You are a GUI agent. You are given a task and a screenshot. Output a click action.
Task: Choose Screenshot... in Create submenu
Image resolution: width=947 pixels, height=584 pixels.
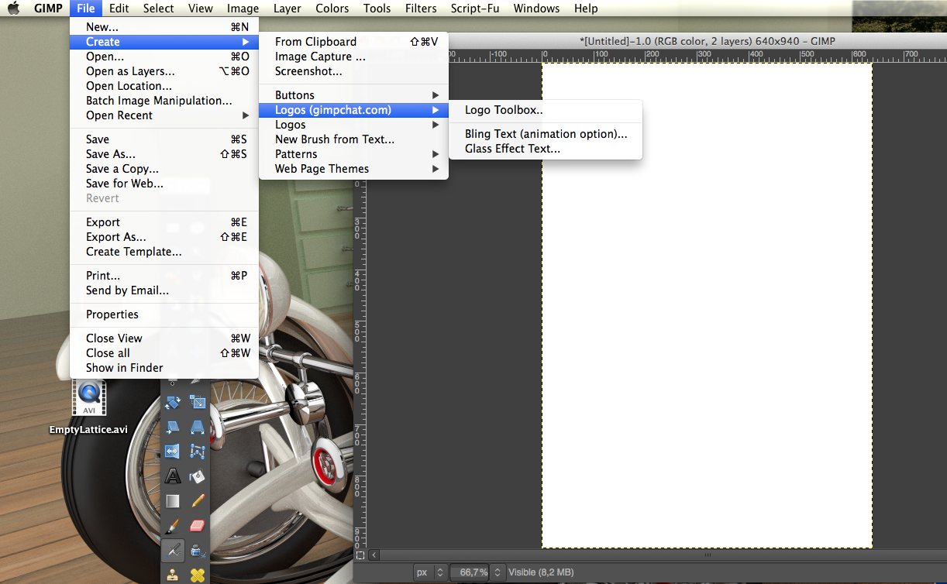[x=353, y=71]
